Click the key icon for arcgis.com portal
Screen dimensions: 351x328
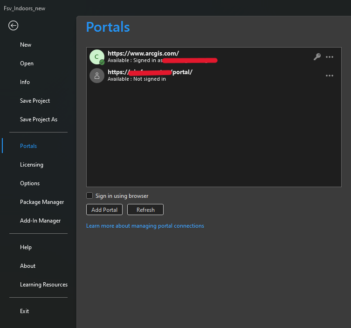[317, 57]
